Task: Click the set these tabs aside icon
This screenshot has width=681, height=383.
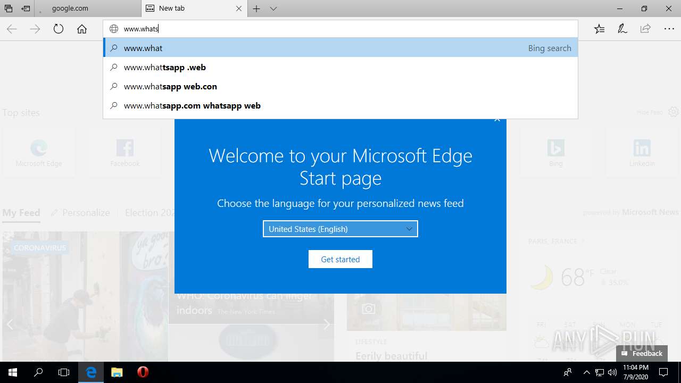Action: click(x=26, y=9)
